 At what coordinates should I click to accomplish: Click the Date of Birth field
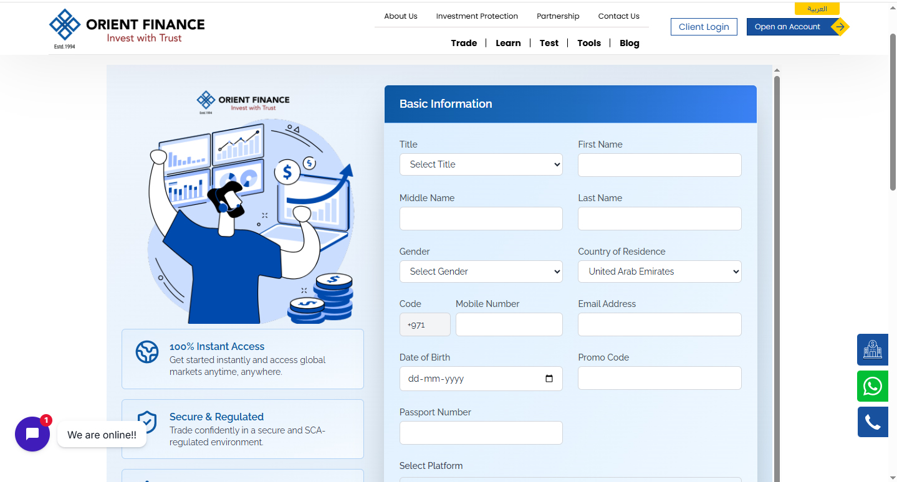(x=481, y=379)
